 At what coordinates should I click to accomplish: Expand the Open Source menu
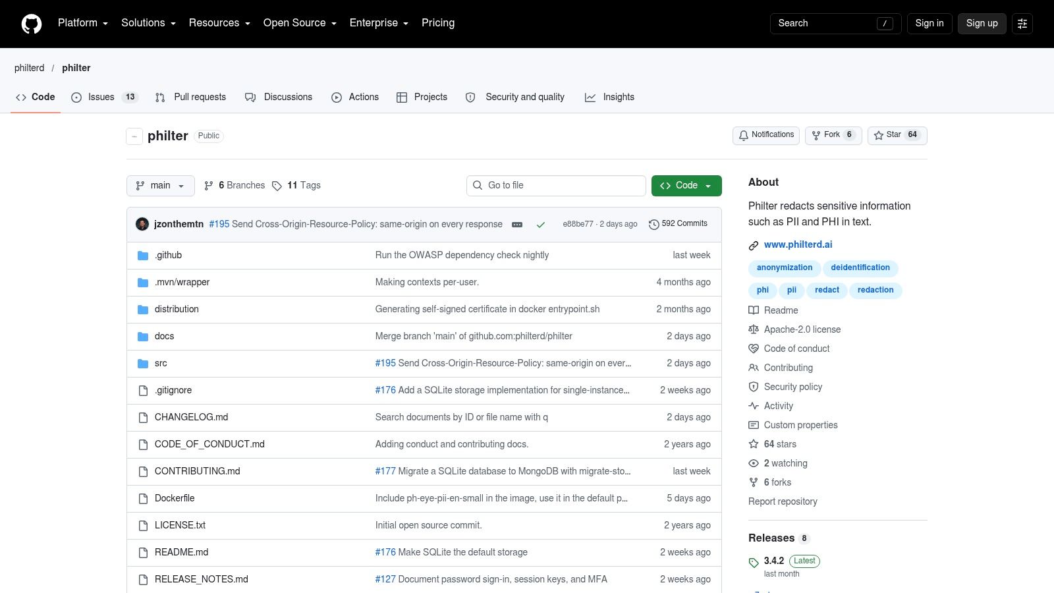[x=300, y=23]
